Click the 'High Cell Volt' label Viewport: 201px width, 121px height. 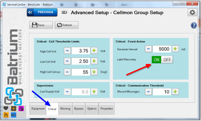point(48,51)
